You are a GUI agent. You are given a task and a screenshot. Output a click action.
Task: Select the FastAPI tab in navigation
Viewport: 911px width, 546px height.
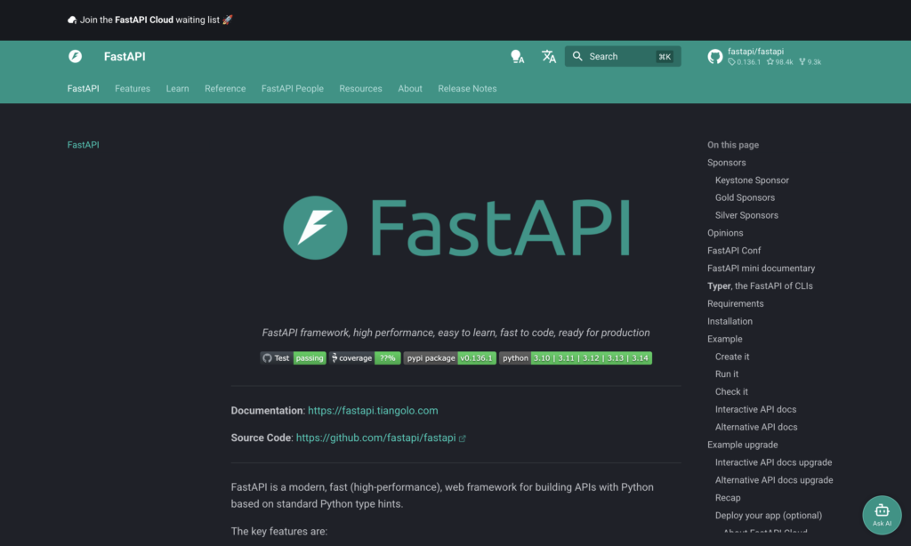83,88
